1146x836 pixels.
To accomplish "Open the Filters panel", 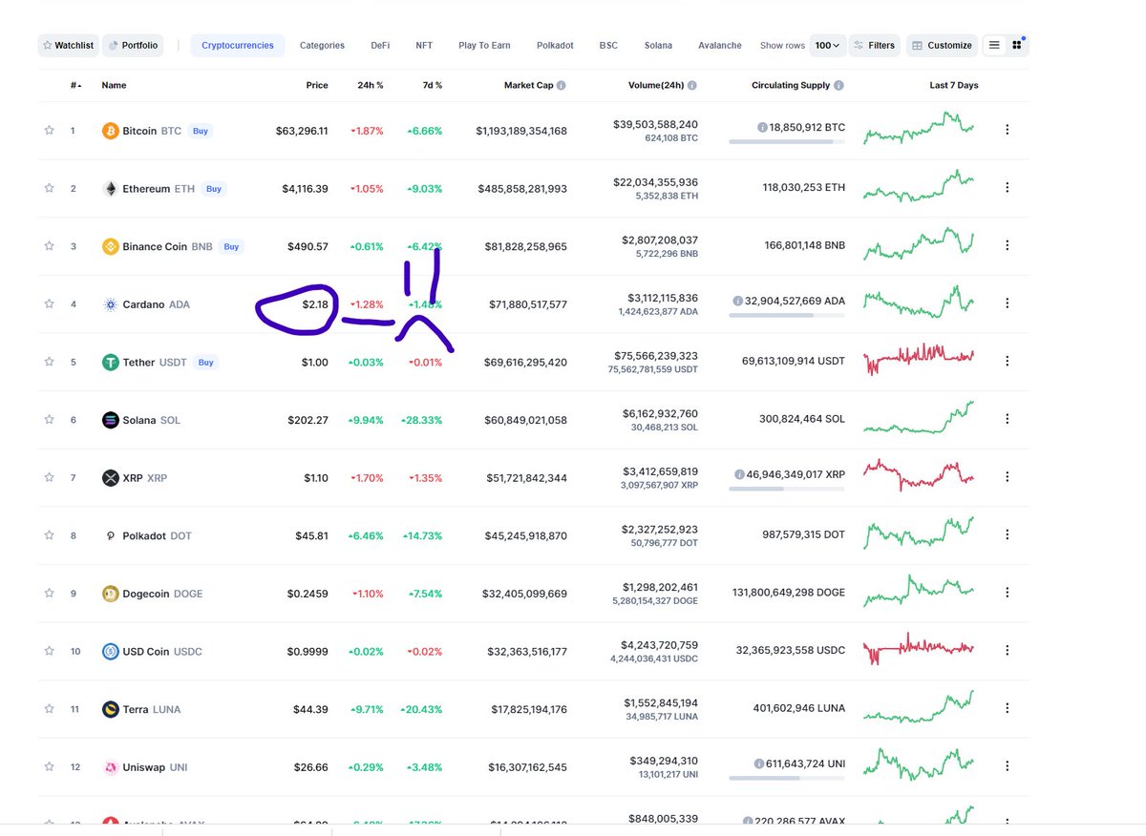I will pyautogui.click(x=874, y=45).
